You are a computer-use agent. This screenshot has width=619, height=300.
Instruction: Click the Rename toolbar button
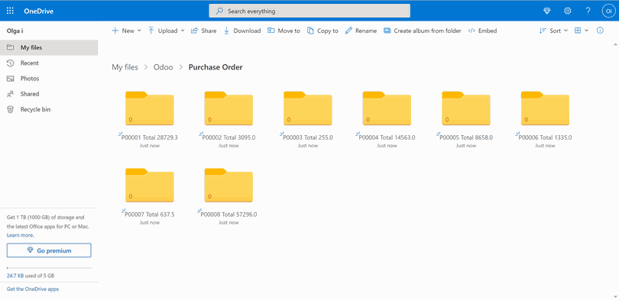(x=361, y=31)
